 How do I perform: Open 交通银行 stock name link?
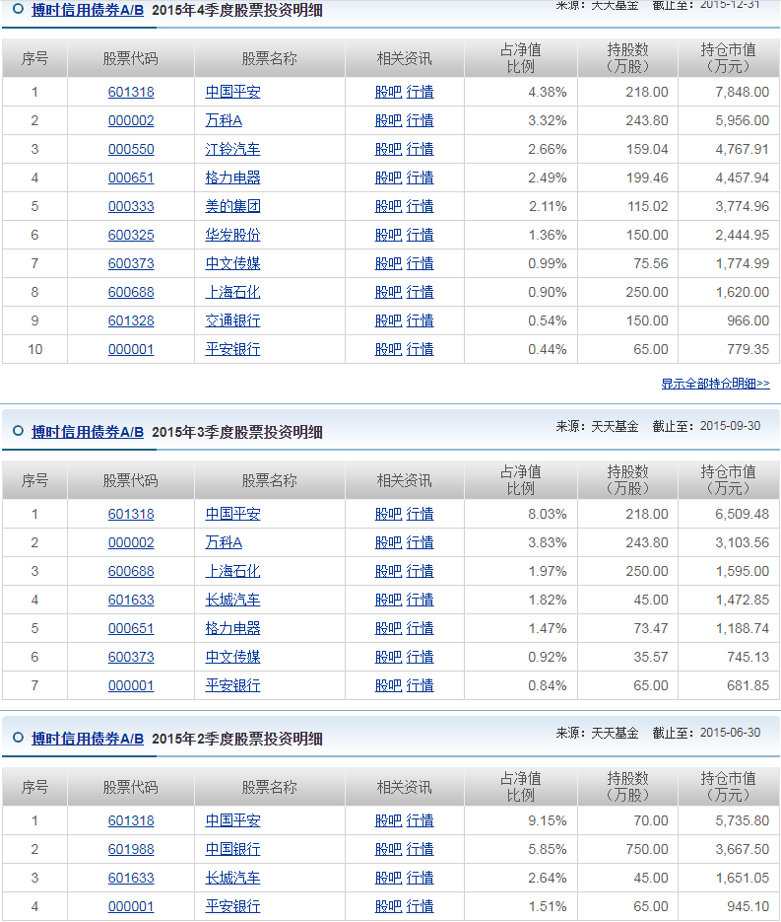tap(232, 321)
